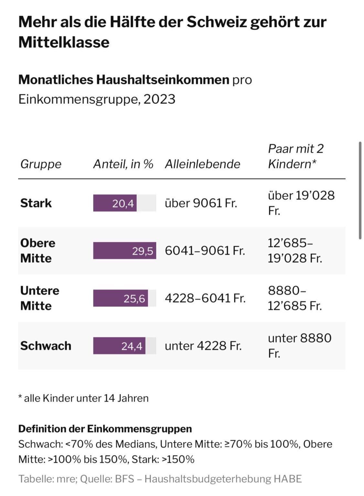The width and height of the screenshot is (364, 496).
Task: Select the Paar mit 2 Kindern header
Action: (296, 156)
